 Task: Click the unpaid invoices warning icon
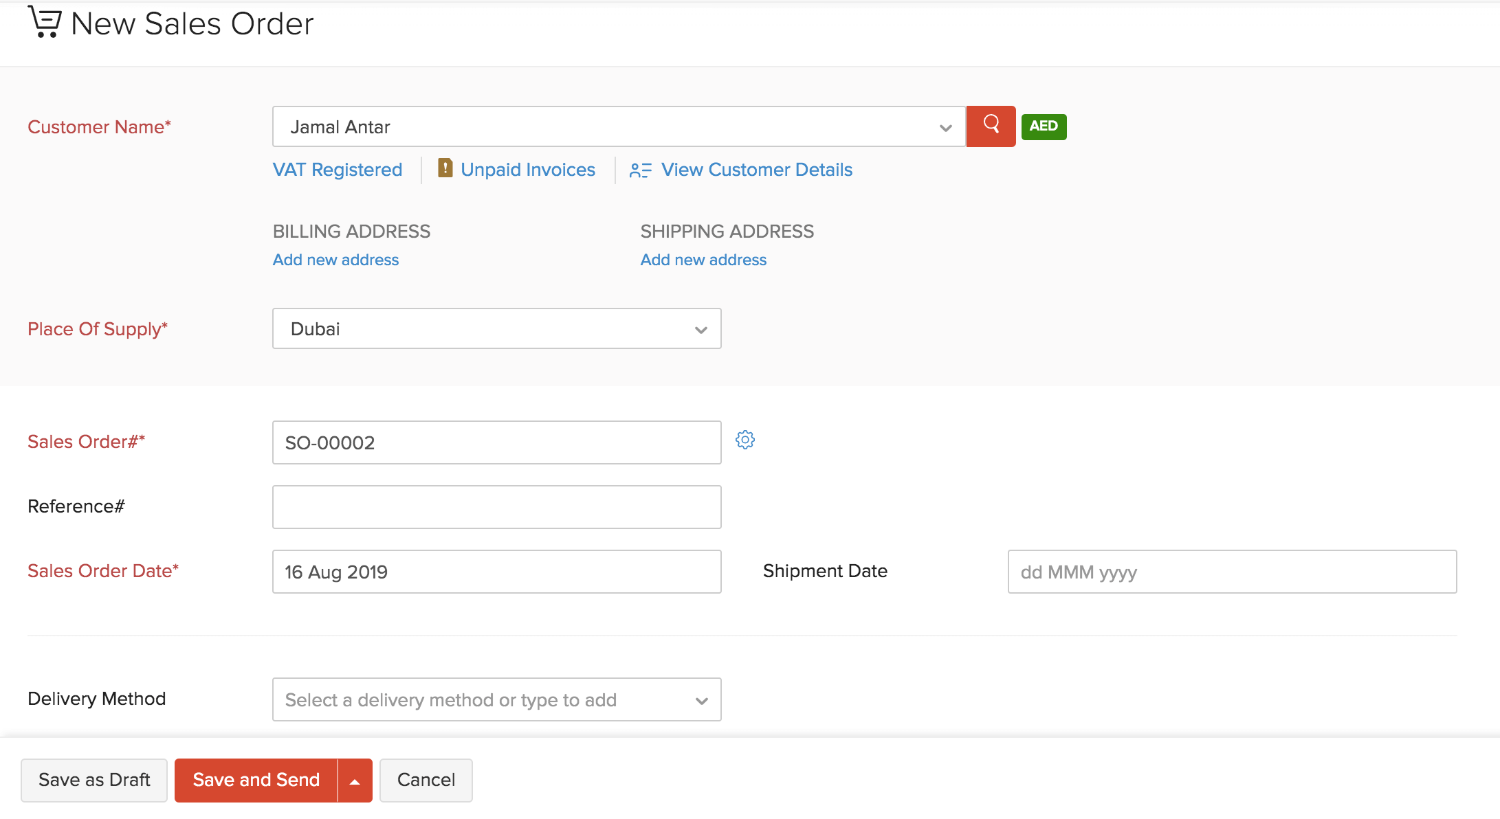click(445, 168)
